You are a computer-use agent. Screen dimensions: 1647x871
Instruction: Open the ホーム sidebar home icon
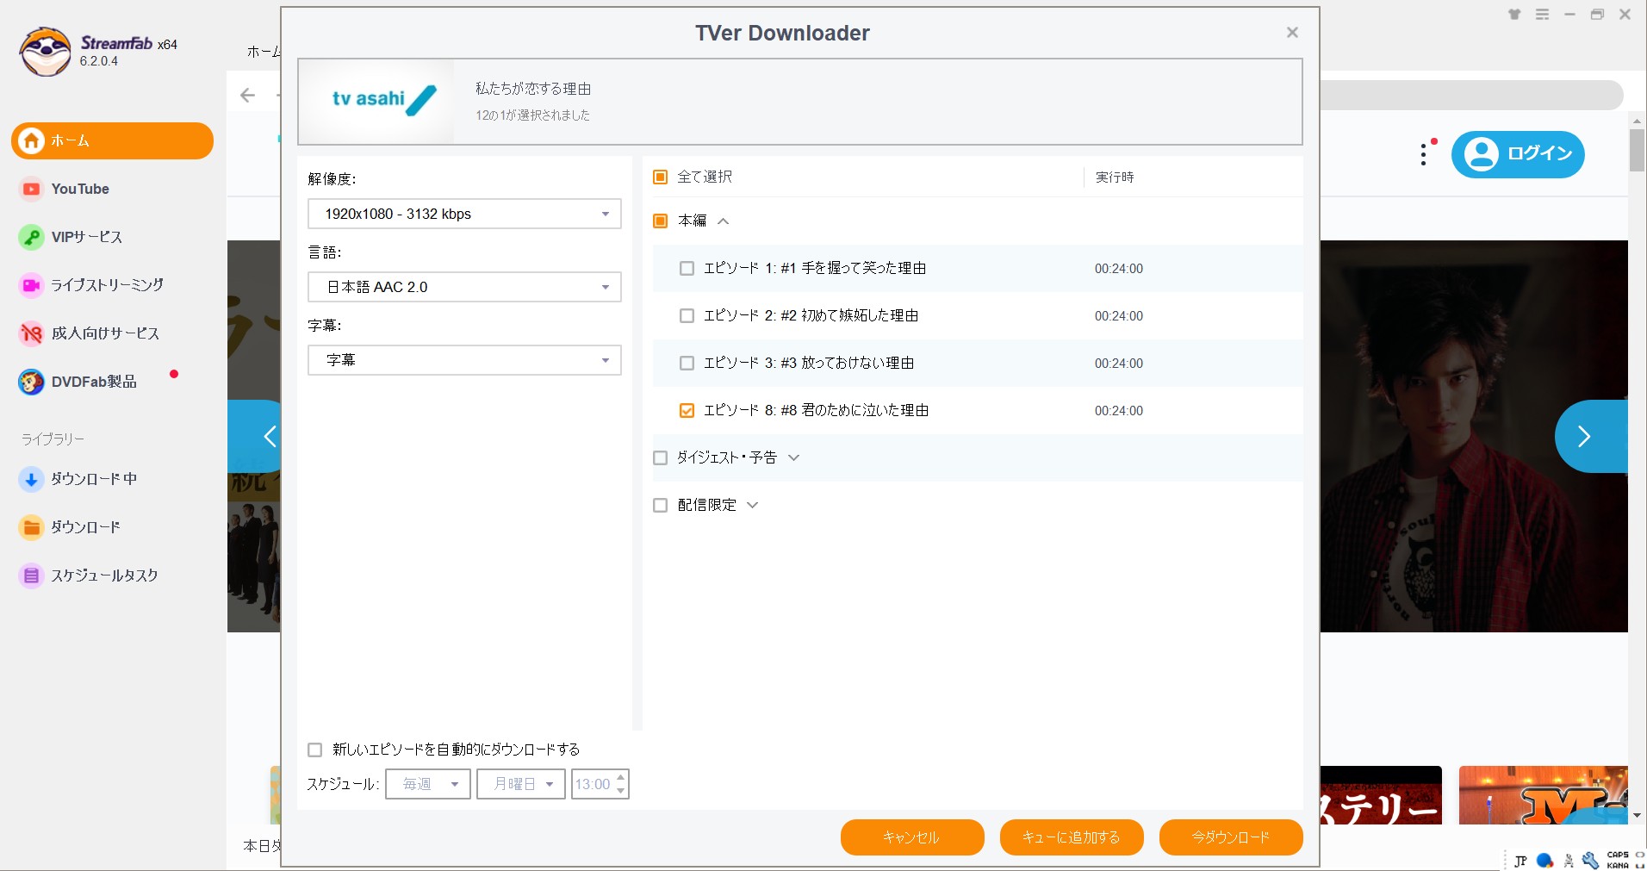click(32, 140)
